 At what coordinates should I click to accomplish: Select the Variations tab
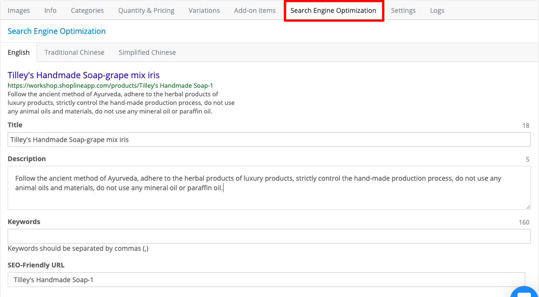204,10
